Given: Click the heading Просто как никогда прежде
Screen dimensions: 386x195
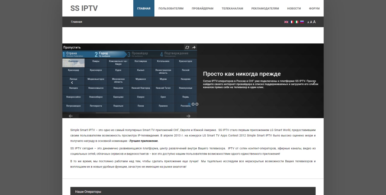Looking at the screenshot, I should pyautogui.click(x=242, y=74).
